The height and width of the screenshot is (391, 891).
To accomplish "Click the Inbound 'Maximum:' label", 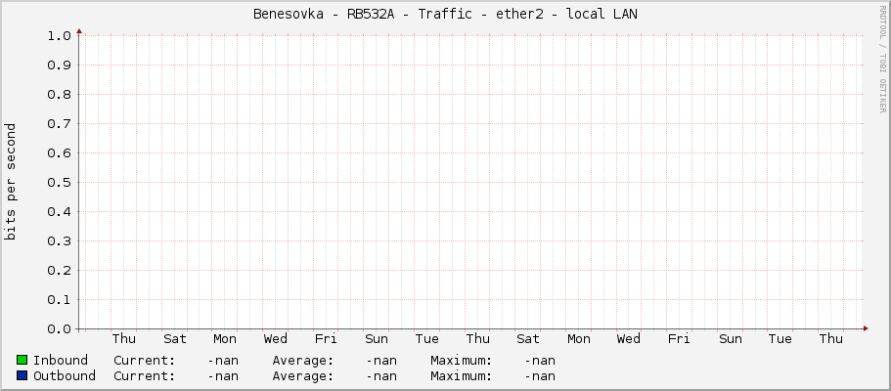I will tap(461, 361).
